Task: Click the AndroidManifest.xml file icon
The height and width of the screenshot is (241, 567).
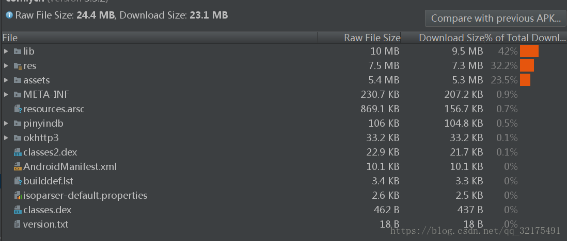Action: pyautogui.click(x=18, y=167)
